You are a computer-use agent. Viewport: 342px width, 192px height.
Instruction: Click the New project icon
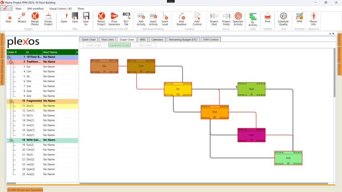[x=8, y=18]
